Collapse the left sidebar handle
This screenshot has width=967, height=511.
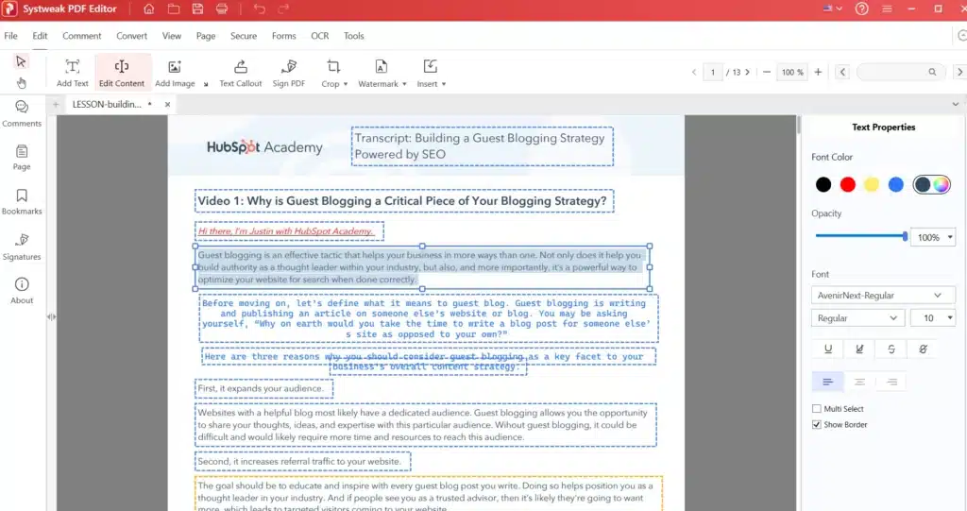[51, 316]
